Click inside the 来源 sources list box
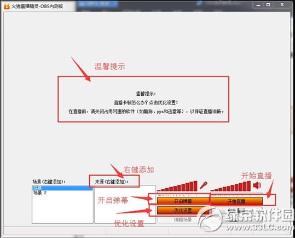 125,204
